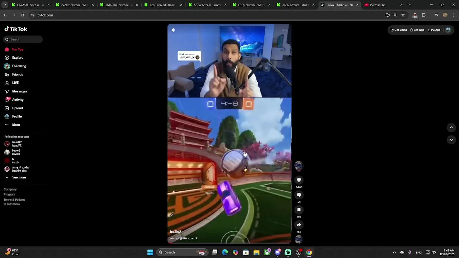Viewport: 459px width, 258px height.
Task: Open Chrome three-dot menu
Action: click(x=454, y=15)
